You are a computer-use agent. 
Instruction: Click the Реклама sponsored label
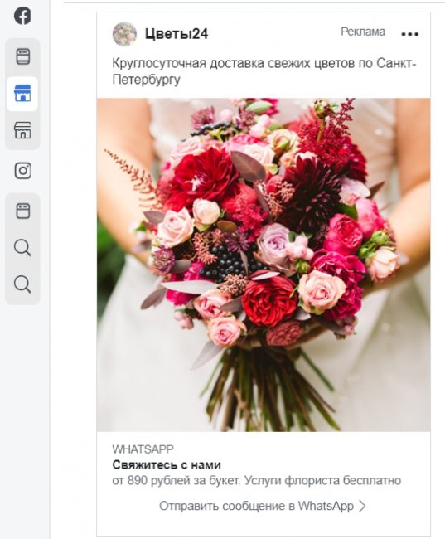tap(363, 32)
